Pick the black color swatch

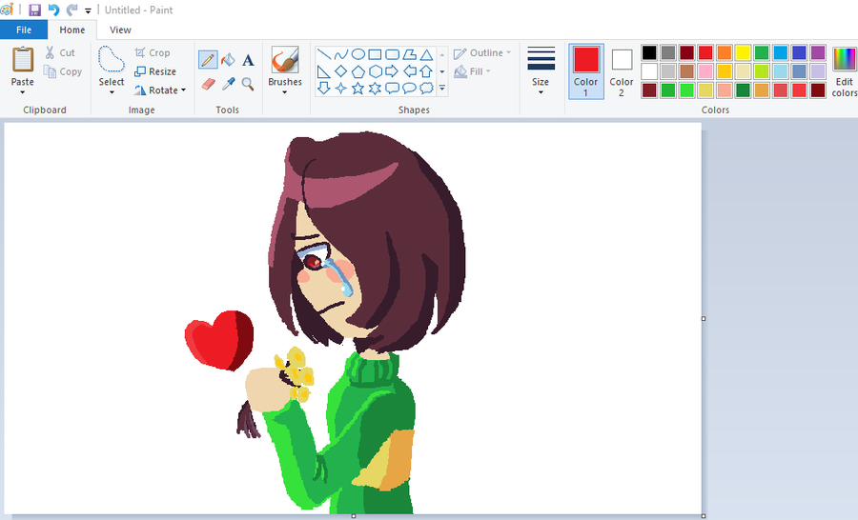[x=649, y=52]
